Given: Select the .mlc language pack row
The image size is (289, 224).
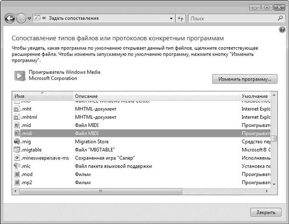Looking at the screenshot, I should [x=96, y=166].
